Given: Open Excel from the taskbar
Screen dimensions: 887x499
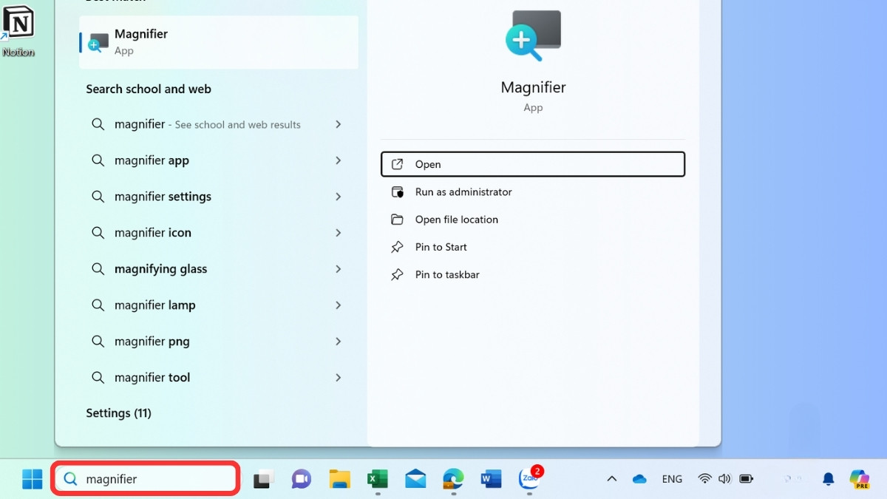Looking at the screenshot, I should [378, 479].
